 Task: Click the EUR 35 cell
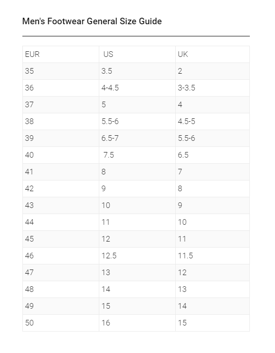(61, 71)
